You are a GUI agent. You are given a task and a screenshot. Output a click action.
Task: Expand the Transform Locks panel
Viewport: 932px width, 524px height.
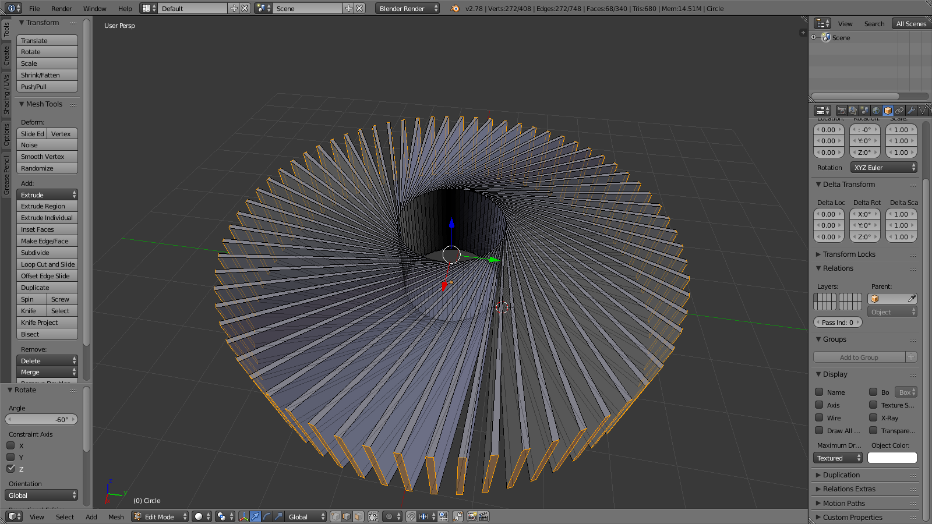[x=849, y=254]
